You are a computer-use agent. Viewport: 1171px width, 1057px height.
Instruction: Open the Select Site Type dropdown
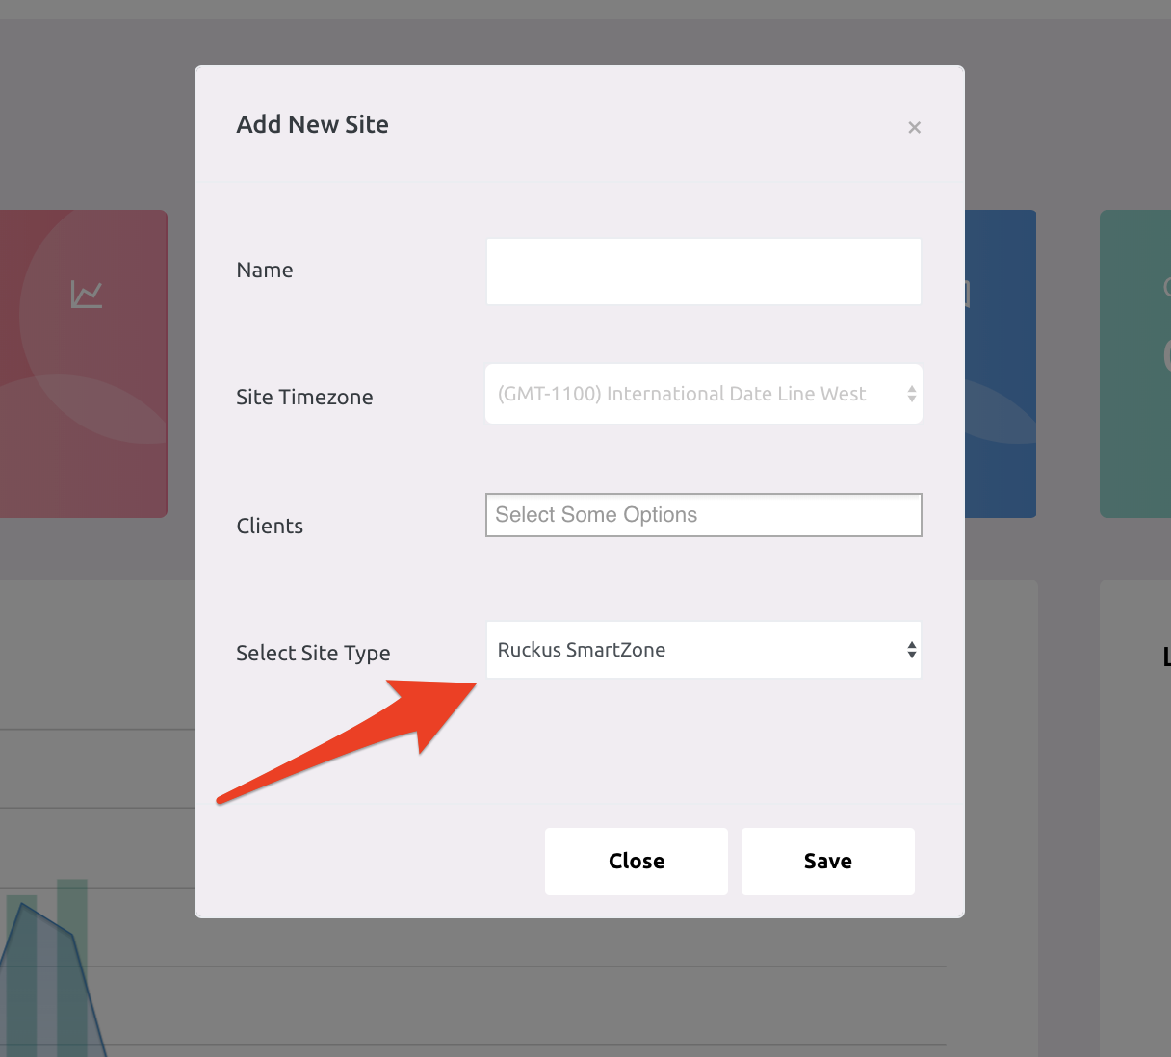704,650
